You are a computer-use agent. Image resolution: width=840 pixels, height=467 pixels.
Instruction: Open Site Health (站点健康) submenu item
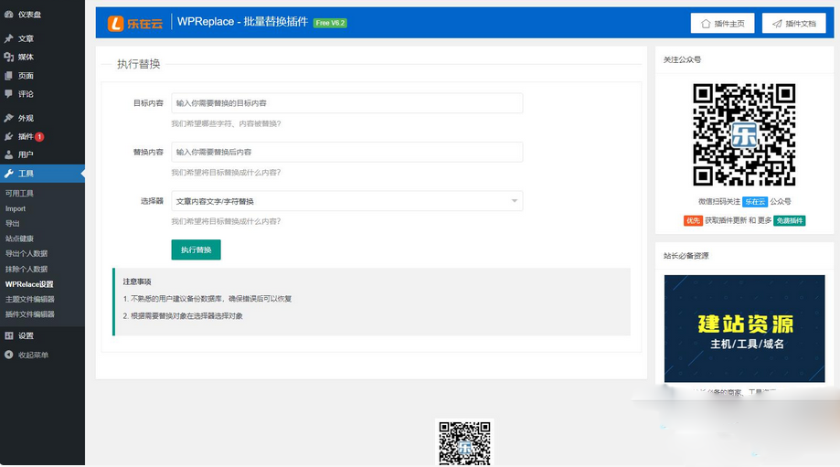tap(19, 239)
